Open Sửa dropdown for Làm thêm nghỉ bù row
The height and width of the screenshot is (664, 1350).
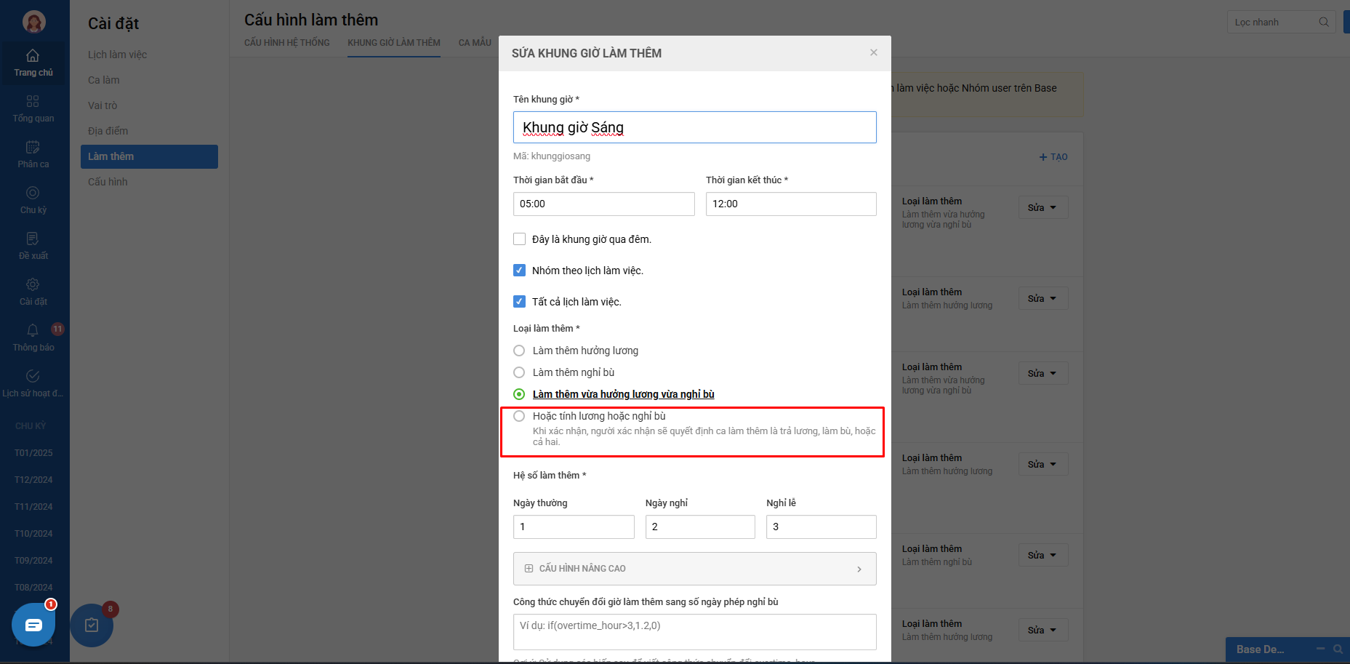coord(1043,555)
